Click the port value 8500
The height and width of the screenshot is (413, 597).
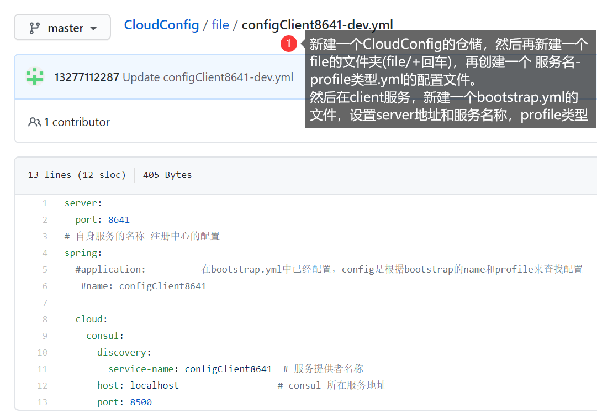[141, 402]
